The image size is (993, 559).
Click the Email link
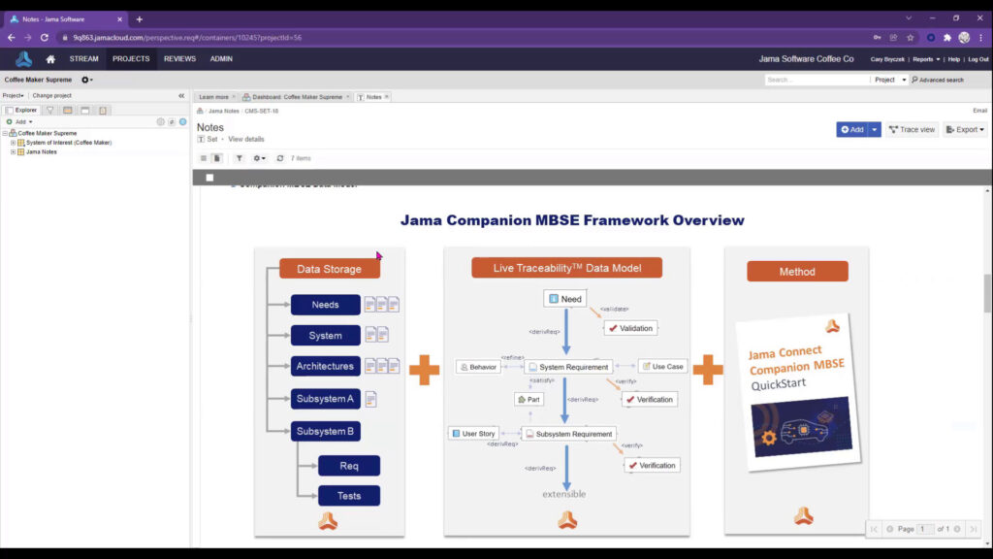point(979,111)
